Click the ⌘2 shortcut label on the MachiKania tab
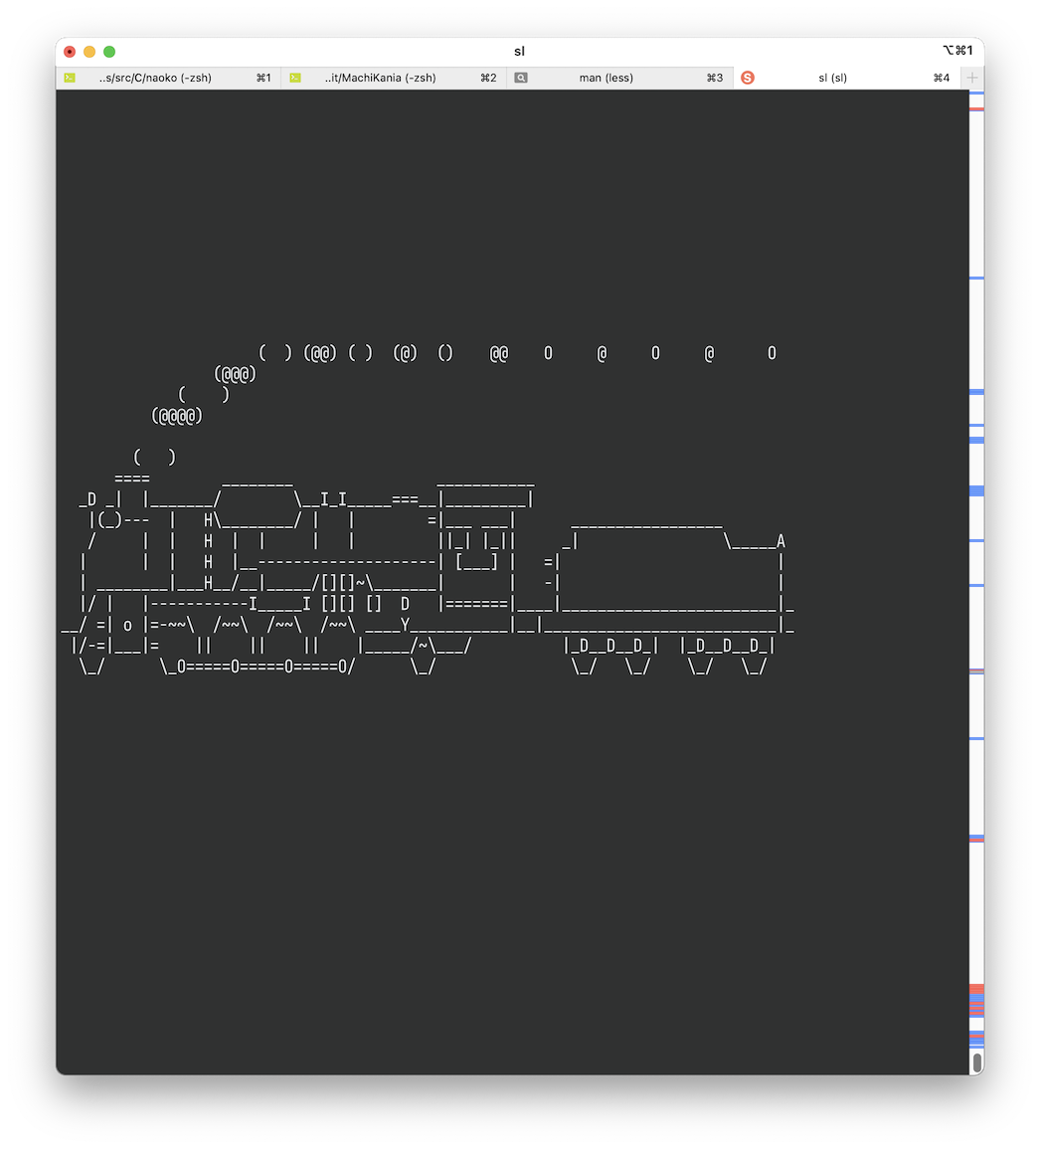 click(x=488, y=77)
